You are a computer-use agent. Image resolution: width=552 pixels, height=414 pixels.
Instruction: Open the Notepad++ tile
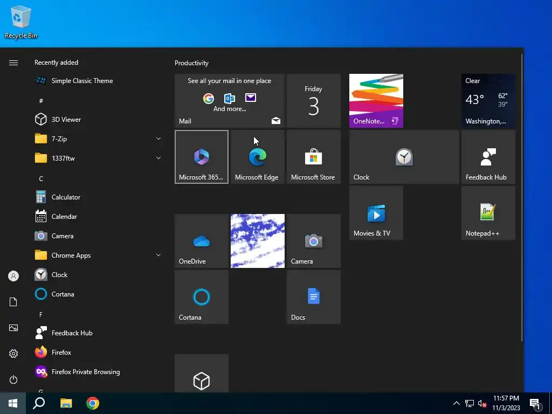tap(488, 213)
